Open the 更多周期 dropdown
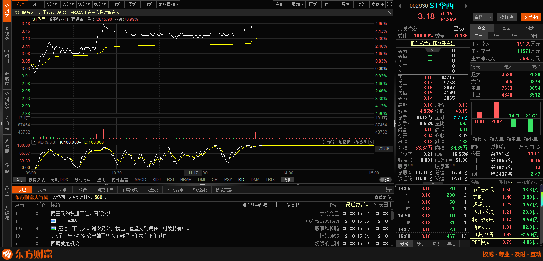 [168, 4]
